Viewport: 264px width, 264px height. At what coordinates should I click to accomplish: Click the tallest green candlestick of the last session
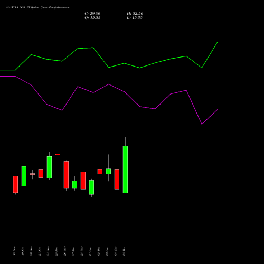click(125, 169)
